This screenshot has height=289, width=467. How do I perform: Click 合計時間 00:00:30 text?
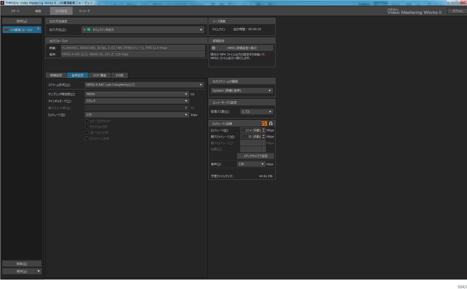[x=247, y=29]
